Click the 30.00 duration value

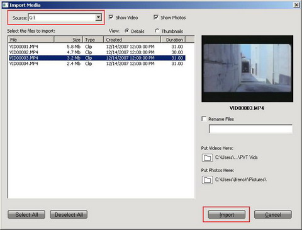click(177, 52)
